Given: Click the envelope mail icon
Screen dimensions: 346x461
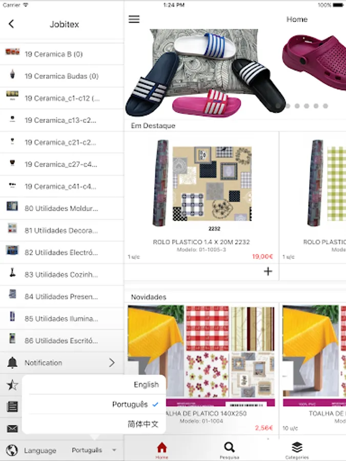Looking at the screenshot, I should [12, 429].
